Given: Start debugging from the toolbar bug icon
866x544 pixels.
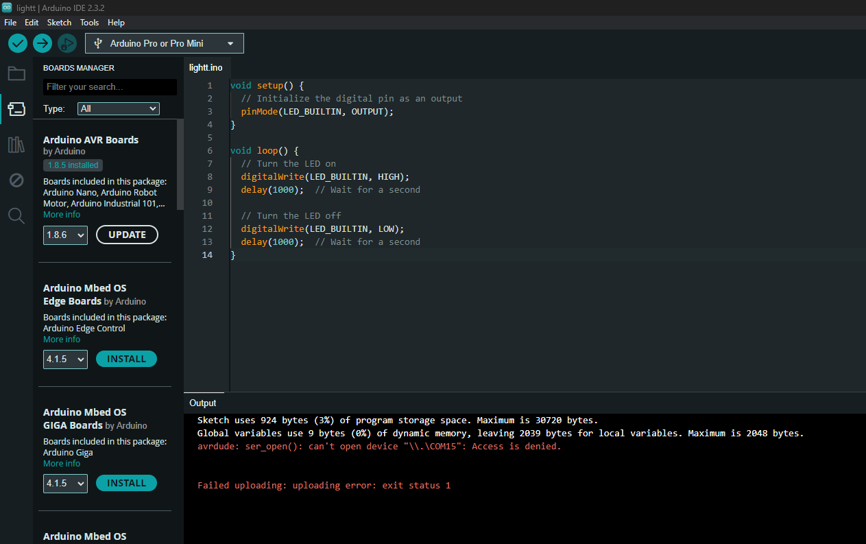Looking at the screenshot, I should point(67,43).
